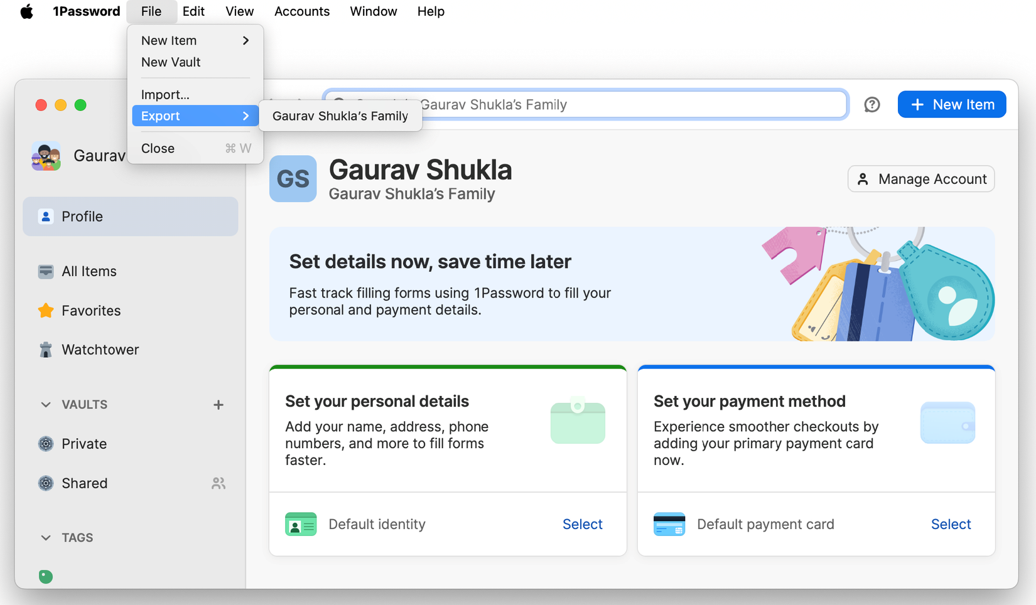Open the Accounts menu
The image size is (1036, 605).
point(301,11)
